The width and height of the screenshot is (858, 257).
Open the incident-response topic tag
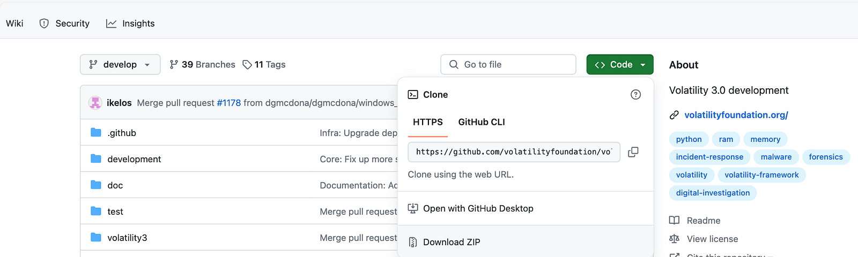(709, 157)
